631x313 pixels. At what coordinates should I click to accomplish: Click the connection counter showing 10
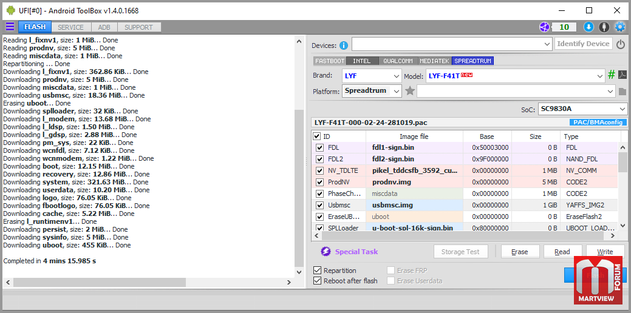[565, 27]
